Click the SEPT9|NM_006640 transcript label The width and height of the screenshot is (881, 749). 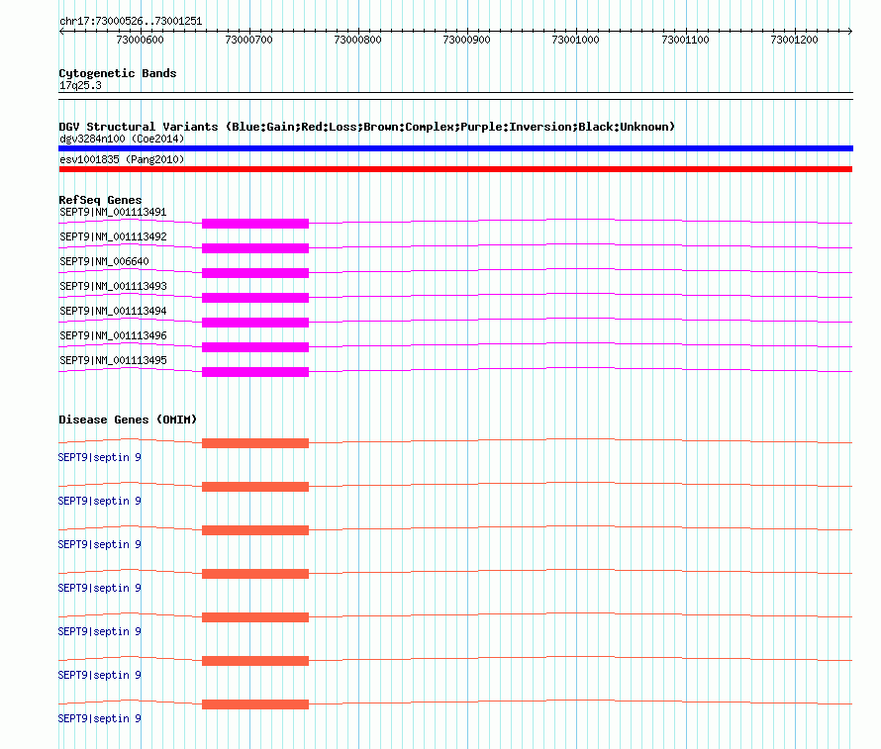pos(105,261)
